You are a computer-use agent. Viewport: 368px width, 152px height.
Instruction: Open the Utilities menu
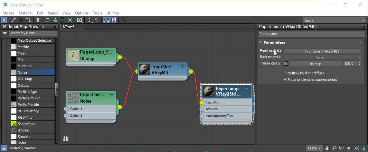click(x=113, y=13)
